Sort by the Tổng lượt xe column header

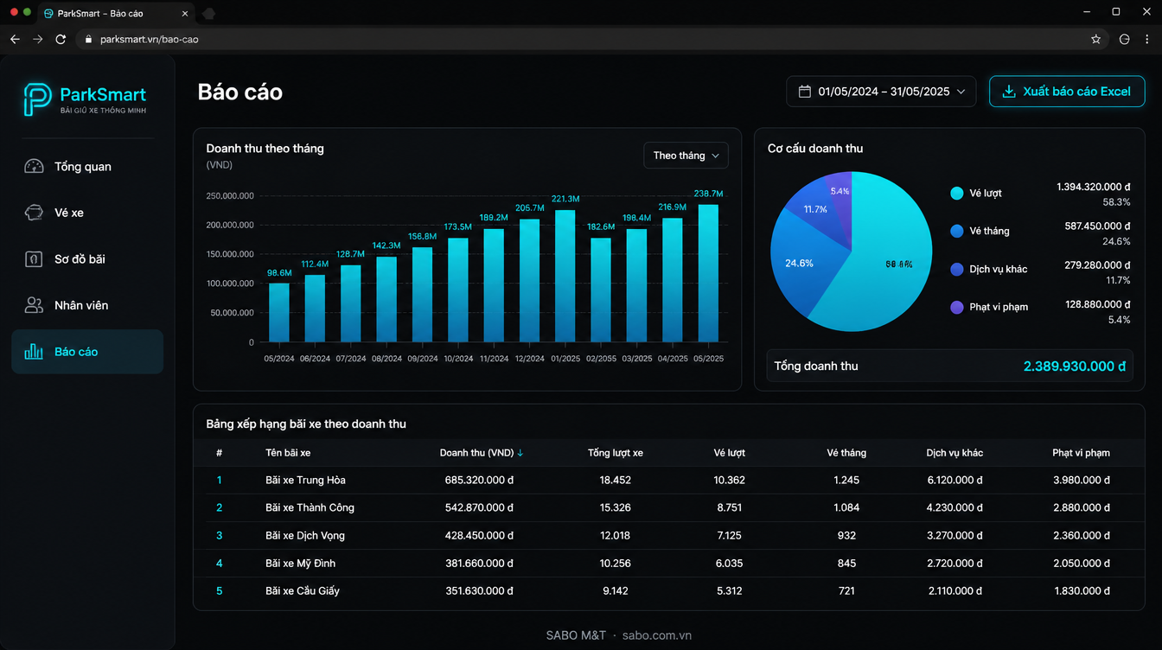coord(616,453)
